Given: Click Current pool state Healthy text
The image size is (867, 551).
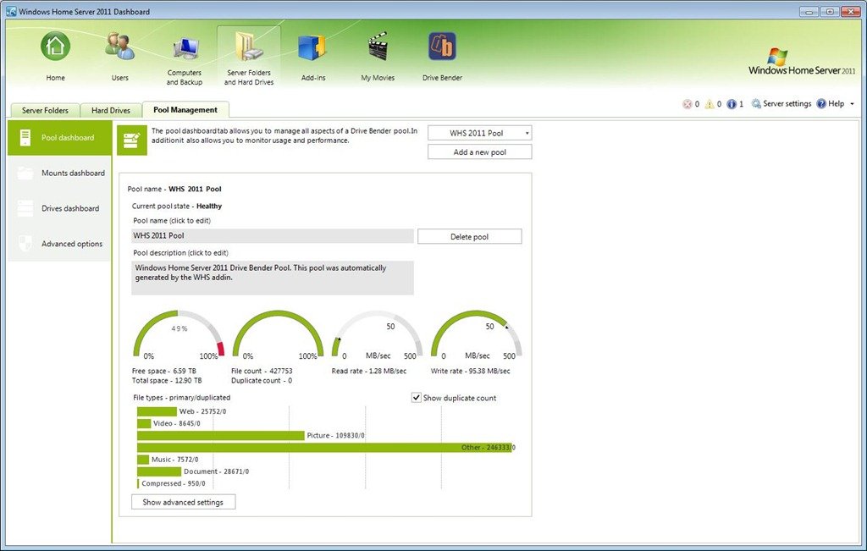Looking at the screenshot, I should point(177,207).
